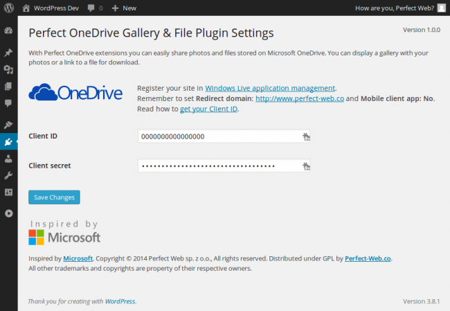The width and height of the screenshot is (450, 311).
Task: Click the Inspired by Microsoft logo
Action: coord(64,233)
